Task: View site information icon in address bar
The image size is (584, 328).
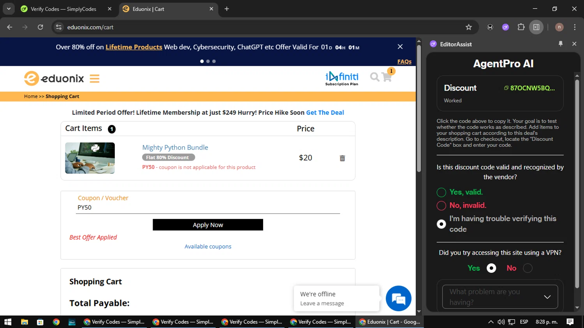Action: click(x=59, y=27)
